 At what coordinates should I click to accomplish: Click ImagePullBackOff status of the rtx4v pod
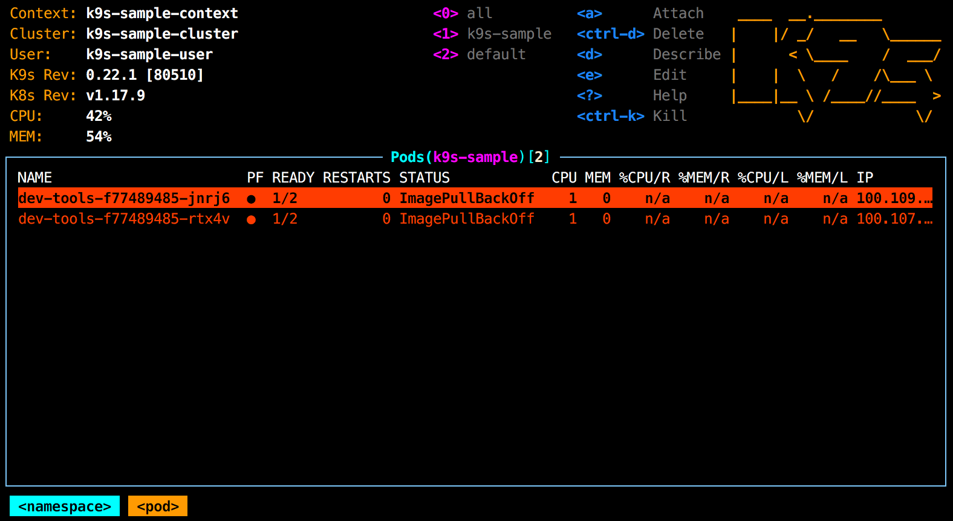pos(467,219)
